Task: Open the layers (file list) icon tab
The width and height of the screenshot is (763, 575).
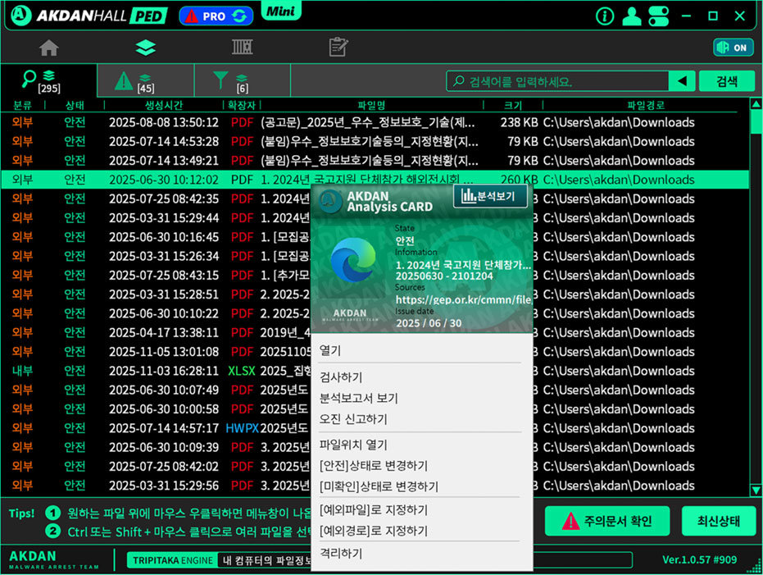Action: click(145, 48)
